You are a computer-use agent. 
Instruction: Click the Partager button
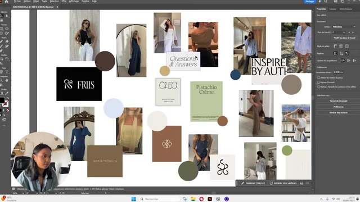coord(310,1)
